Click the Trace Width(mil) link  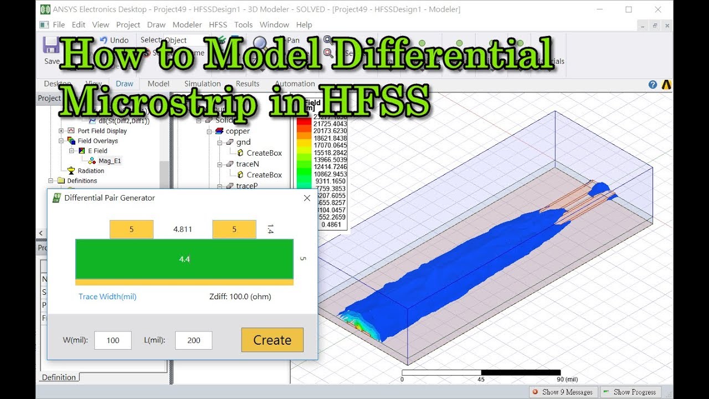[107, 296]
